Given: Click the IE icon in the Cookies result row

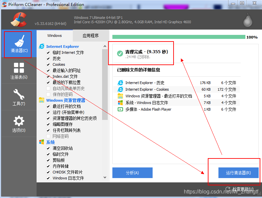Looking at the screenshot, I should [x=120, y=89].
